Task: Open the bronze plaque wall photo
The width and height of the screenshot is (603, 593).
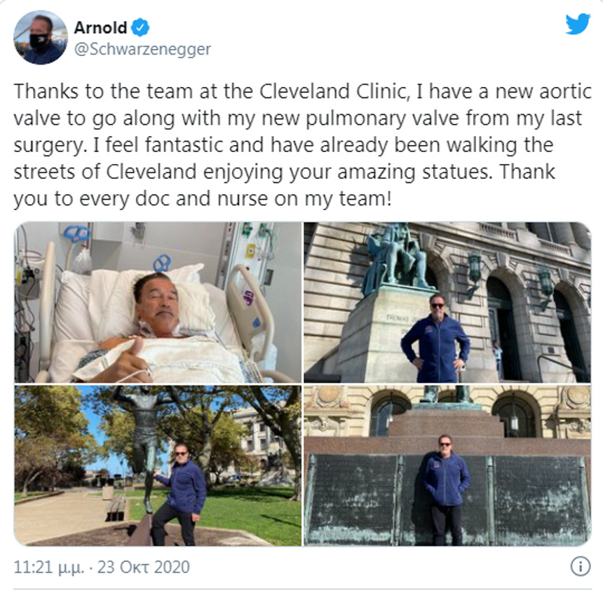Action: [447, 465]
